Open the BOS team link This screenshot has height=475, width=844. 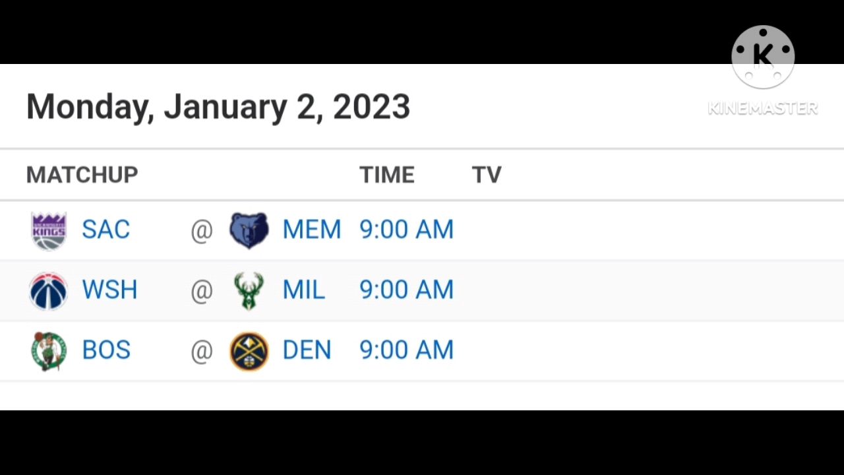click(x=106, y=350)
